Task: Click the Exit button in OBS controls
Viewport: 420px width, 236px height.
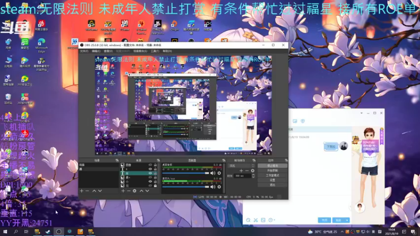Action: pyautogui.click(x=272, y=185)
